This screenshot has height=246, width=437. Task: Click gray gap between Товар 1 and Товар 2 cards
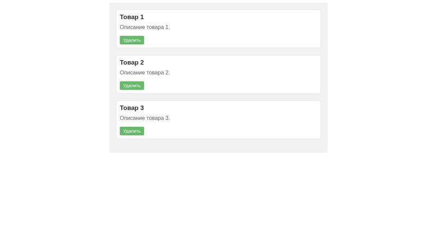218,51
